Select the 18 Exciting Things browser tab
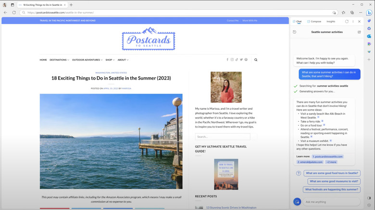Image resolution: width=375 pixels, height=210 pixels. [x=42, y=5]
